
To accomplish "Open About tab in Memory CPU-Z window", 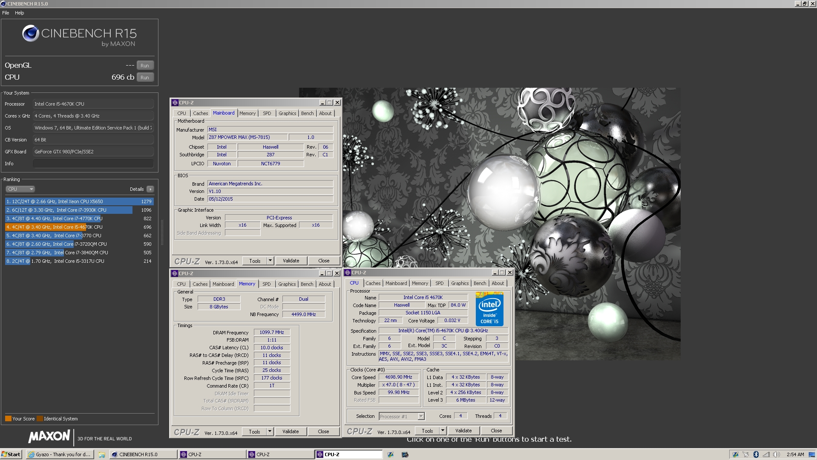I will coord(325,284).
